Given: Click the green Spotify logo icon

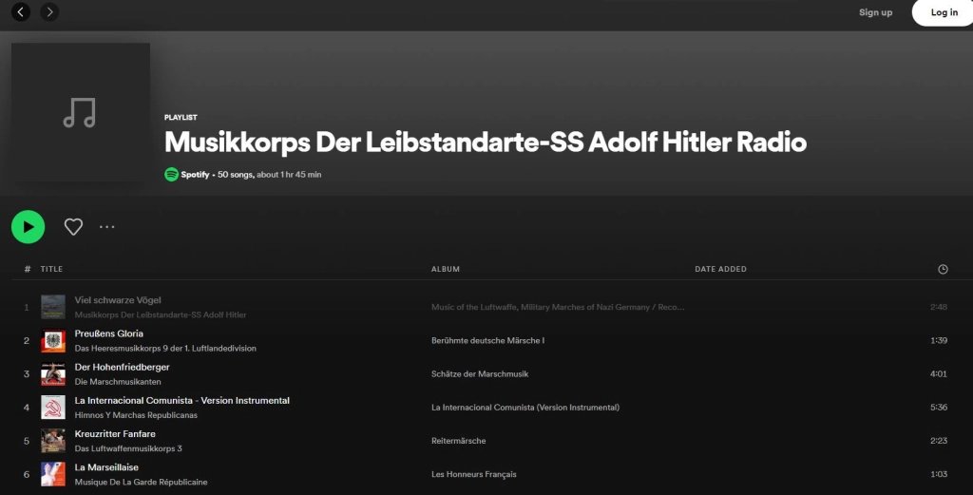Looking at the screenshot, I should [171, 174].
